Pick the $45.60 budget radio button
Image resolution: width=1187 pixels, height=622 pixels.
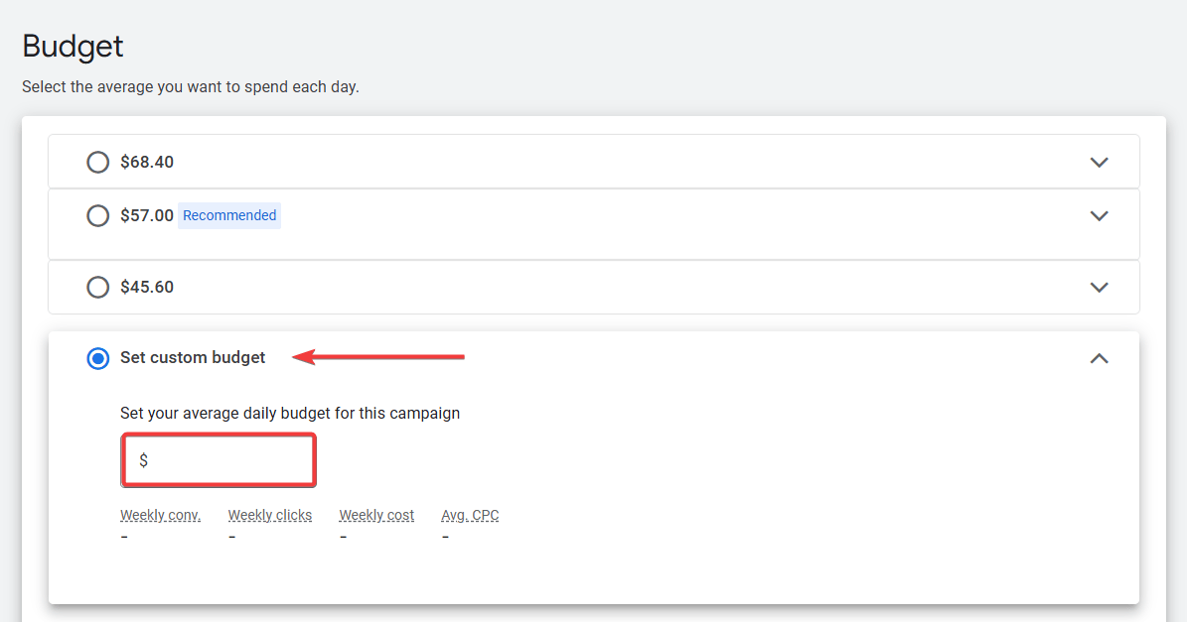click(x=97, y=287)
